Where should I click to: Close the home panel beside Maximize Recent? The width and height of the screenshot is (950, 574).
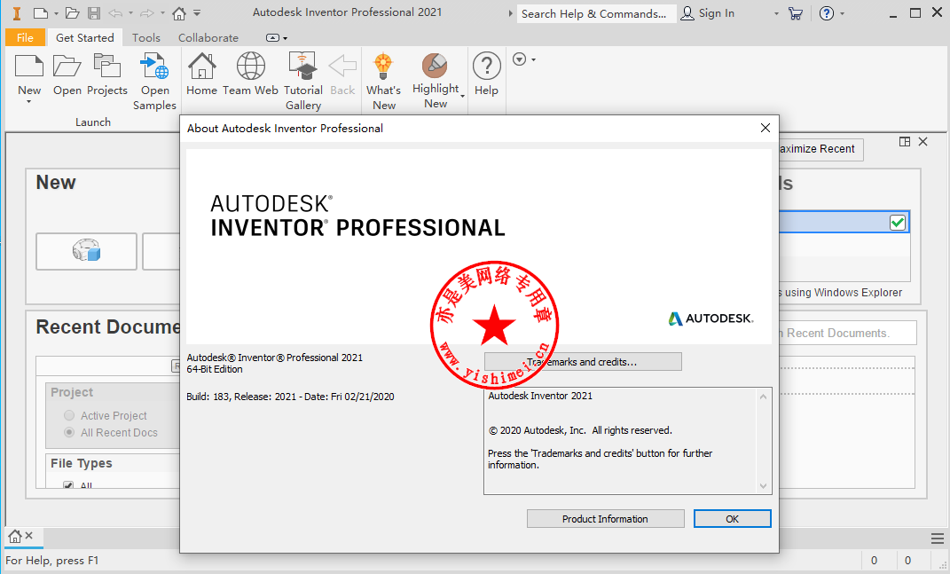pyautogui.click(x=923, y=142)
